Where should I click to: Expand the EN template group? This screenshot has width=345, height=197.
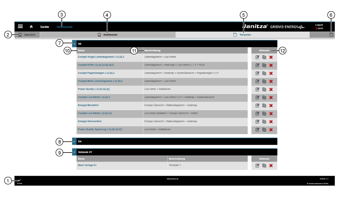(74, 141)
